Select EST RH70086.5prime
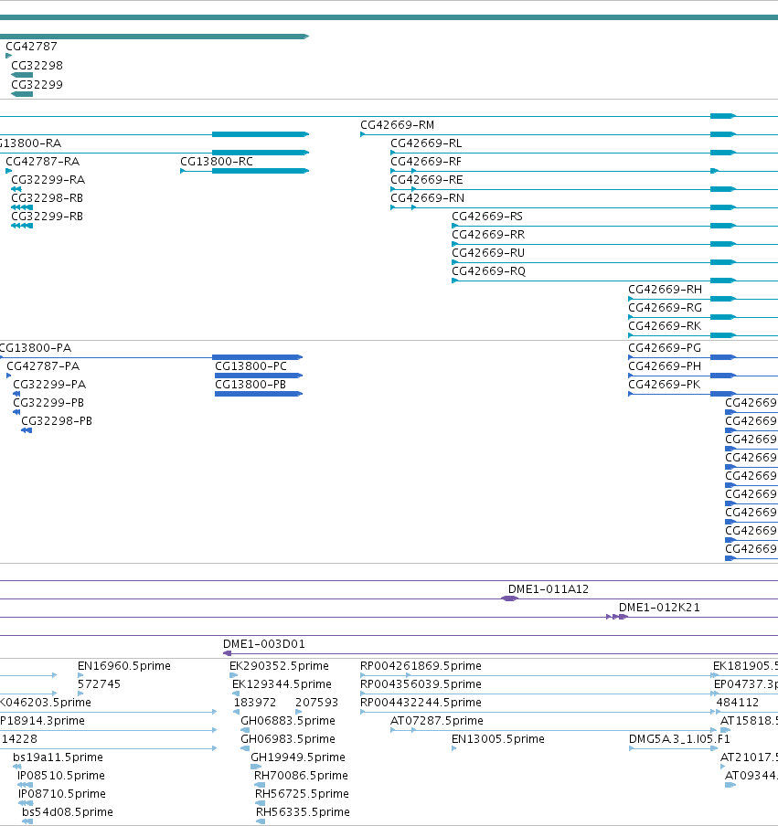This screenshot has width=778, height=826. 301,776
